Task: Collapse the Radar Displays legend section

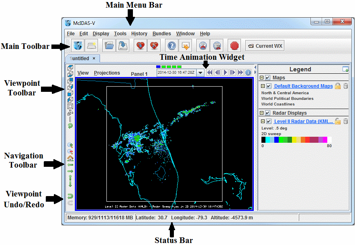Action: [262, 113]
